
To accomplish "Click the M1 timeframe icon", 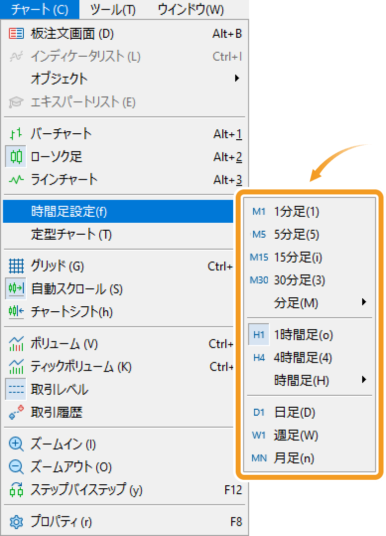I will click(x=259, y=212).
